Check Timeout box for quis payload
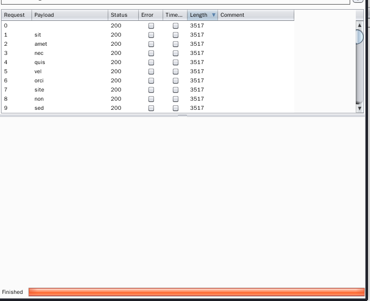This screenshot has width=370, height=301. coord(175,62)
